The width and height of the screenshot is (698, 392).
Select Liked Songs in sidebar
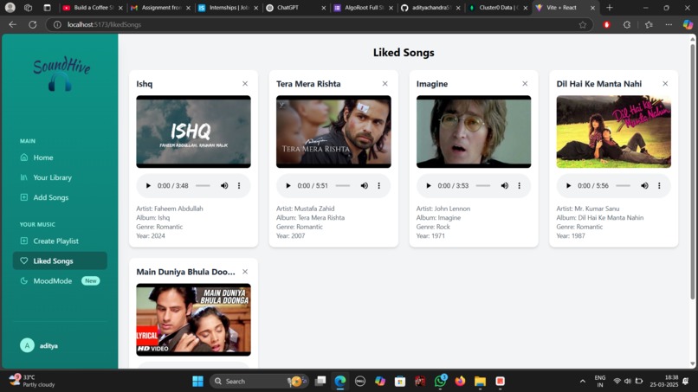(x=60, y=261)
